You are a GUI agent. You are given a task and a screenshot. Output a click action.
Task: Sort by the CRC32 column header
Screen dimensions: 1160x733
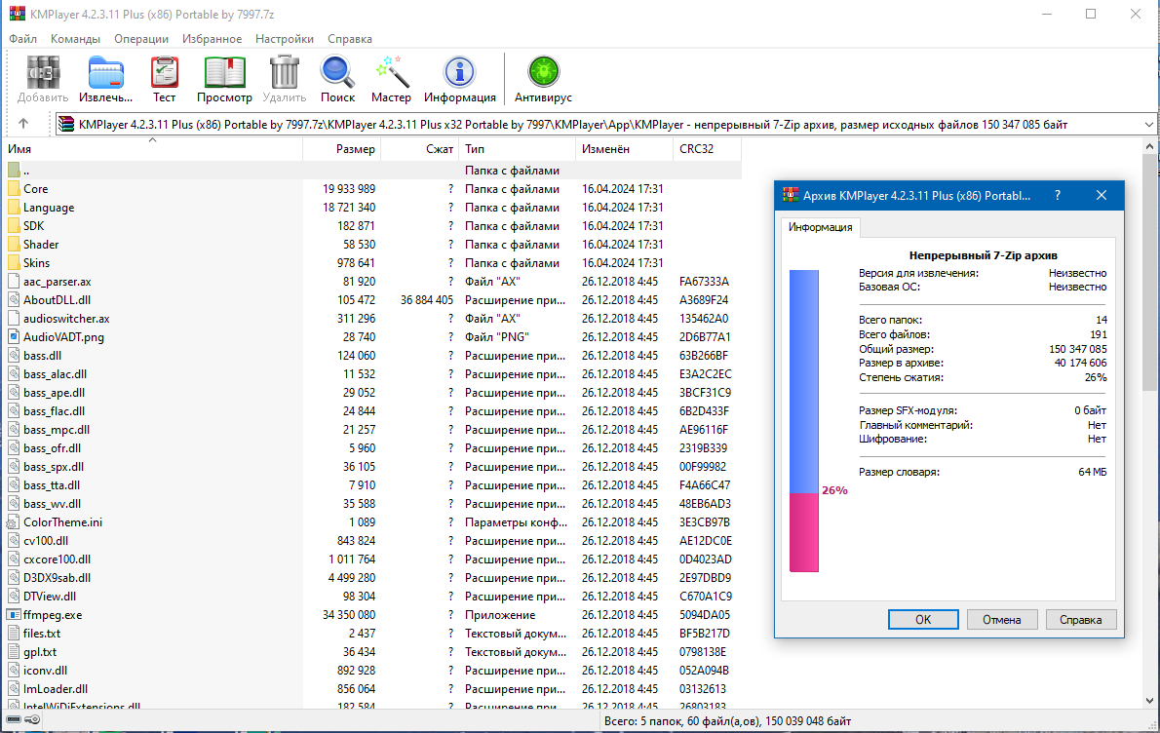coord(708,149)
